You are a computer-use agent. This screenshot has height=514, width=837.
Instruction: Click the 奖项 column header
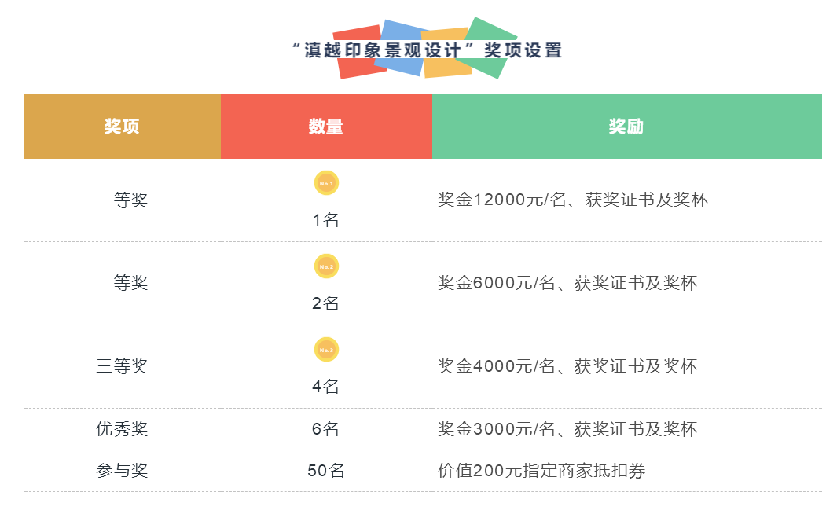pos(122,127)
